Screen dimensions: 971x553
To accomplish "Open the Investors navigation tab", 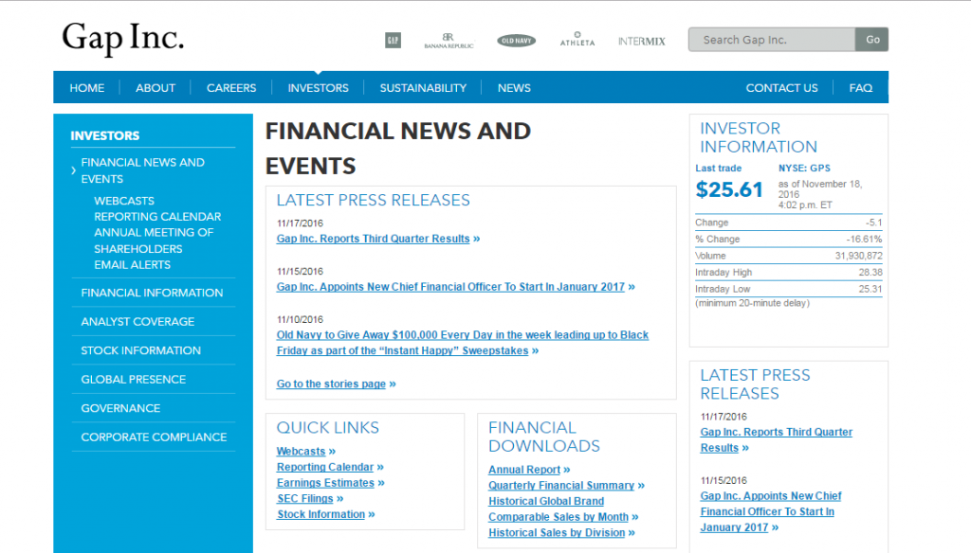I will (x=318, y=88).
